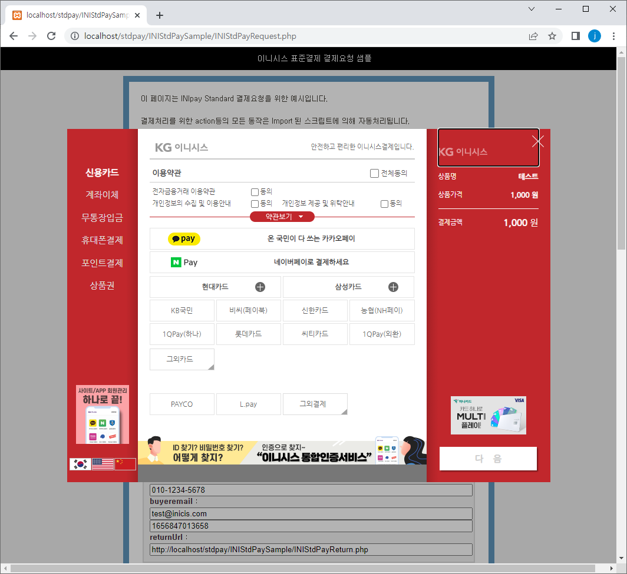
Task: Click the plus icon next to 현대카드
Action: click(260, 287)
